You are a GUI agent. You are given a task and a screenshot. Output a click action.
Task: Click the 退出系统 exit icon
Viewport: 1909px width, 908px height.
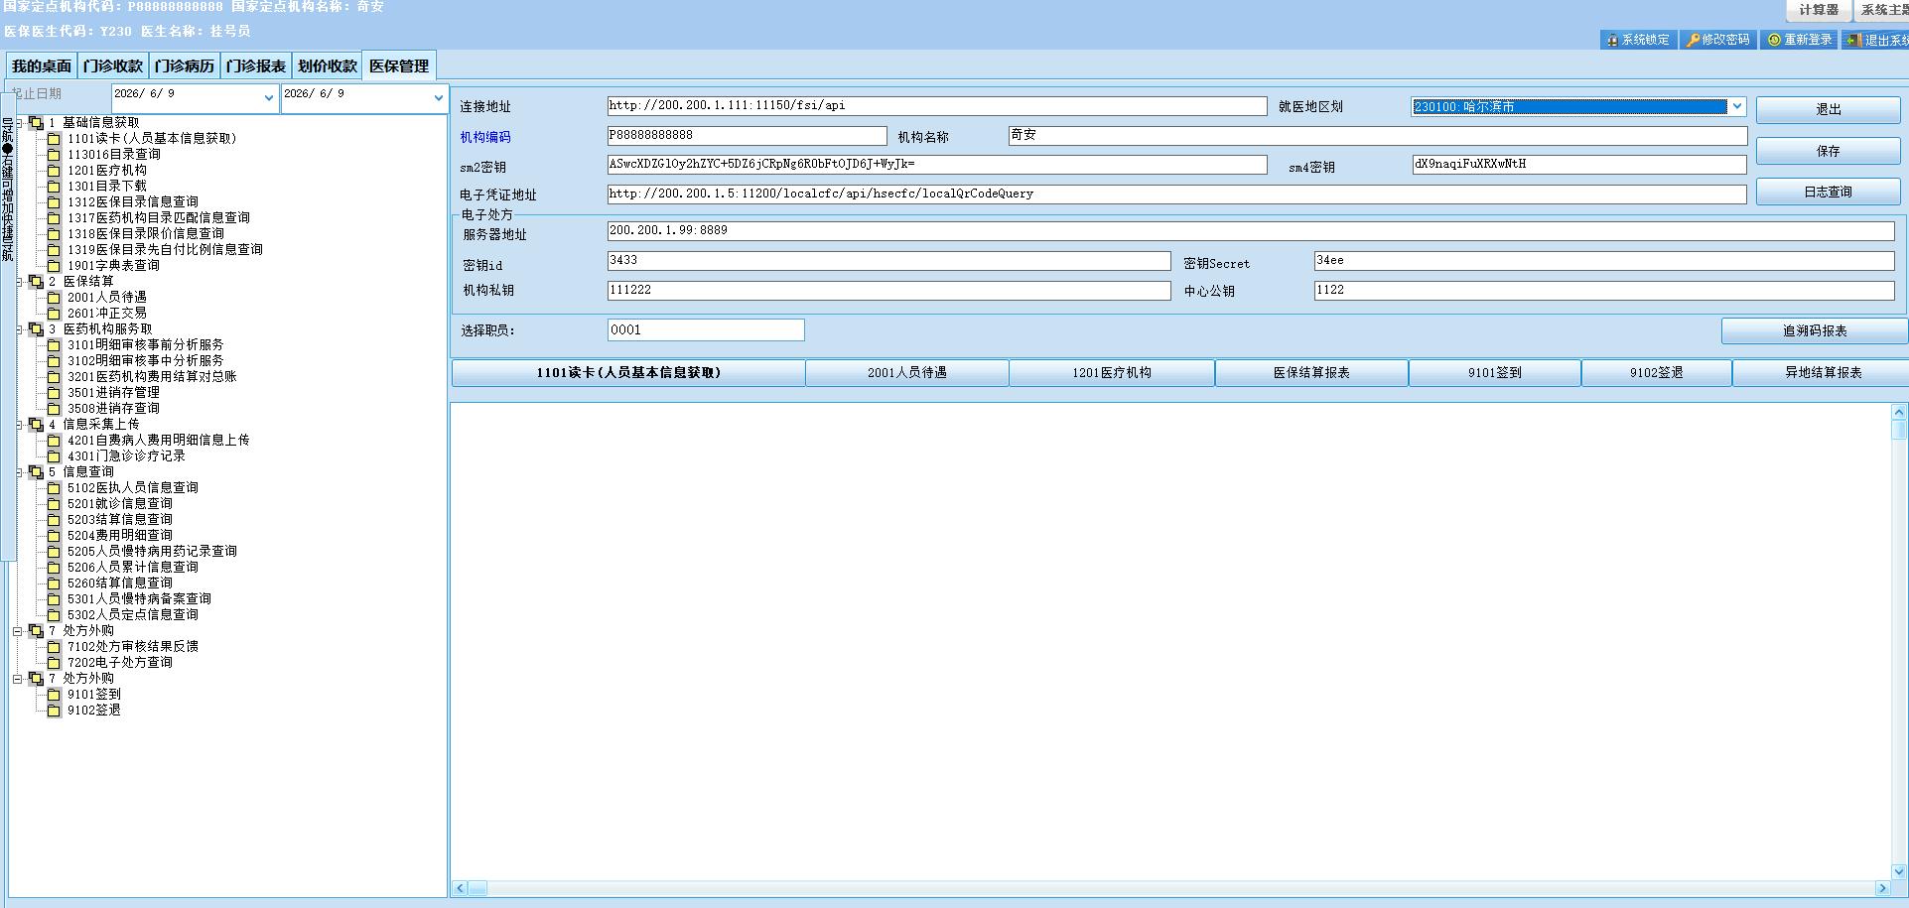(1853, 41)
